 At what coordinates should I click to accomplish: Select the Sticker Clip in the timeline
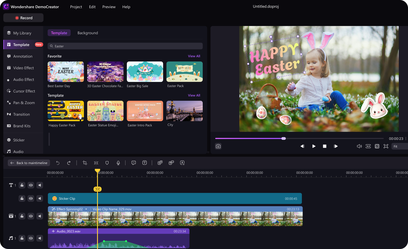click(x=175, y=198)
